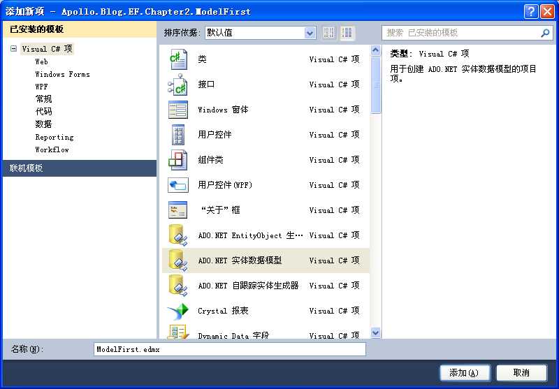This screenshot has width=559, height=389.
Task: Open the 联机模板 section
Action: point(80,168)
